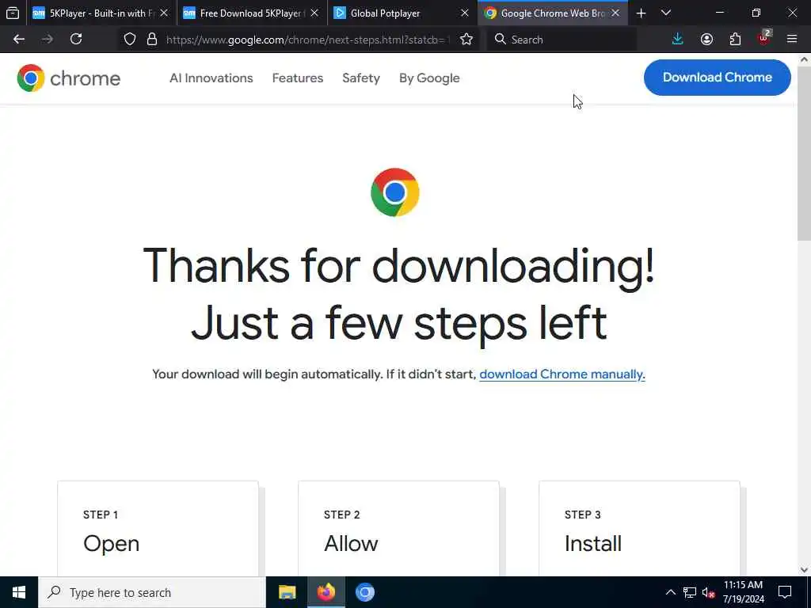Open AI Innovations menu item
This screenshot has height=608, width=811.
[211, 78]
